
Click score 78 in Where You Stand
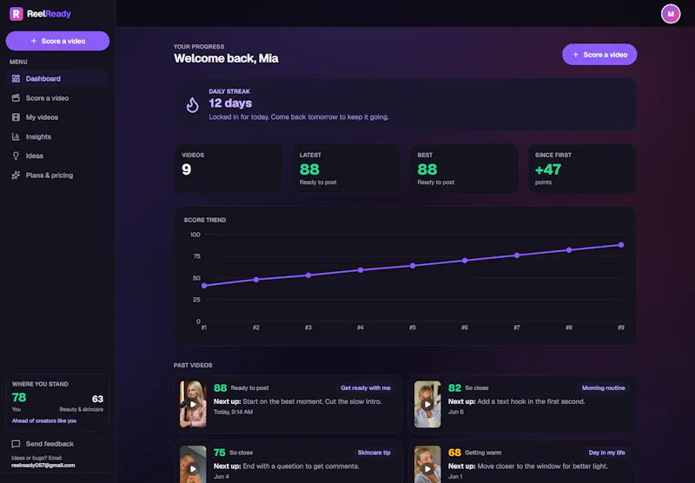click(x=19, y=398)
